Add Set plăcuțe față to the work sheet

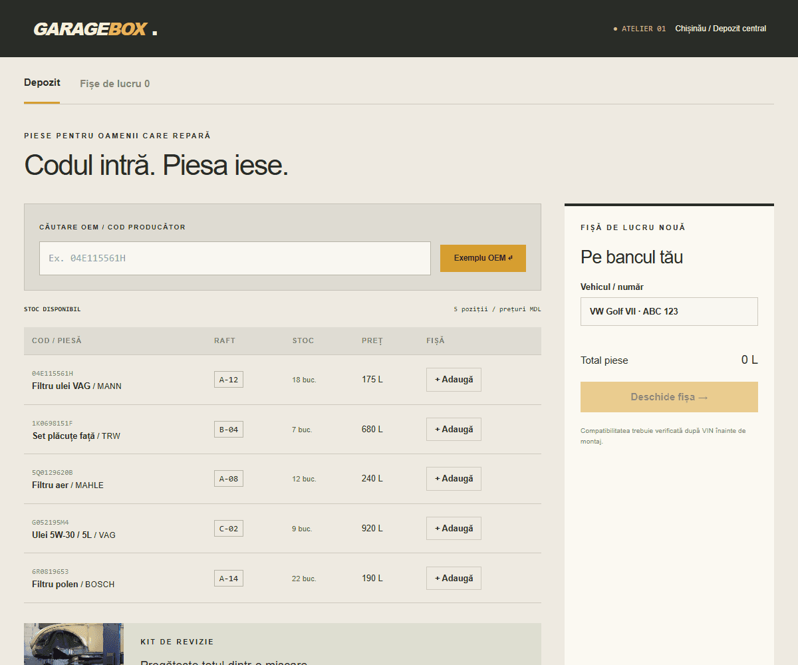(454, 430)
